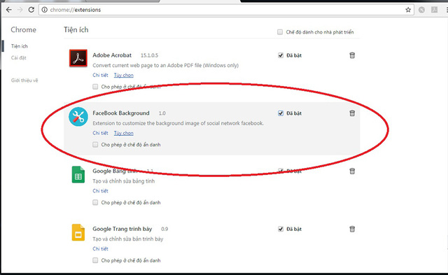The width and height of the screenshot is (448, 275).
Task: Select Tiện ích in the sidebar
Action: 20,46
